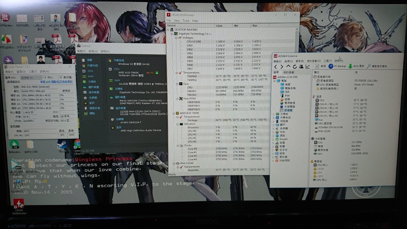Viewport: 407px width, 229px height.
Task: Click the Forward arrow in AIDA64 toolbar
Action: (282, 67)
